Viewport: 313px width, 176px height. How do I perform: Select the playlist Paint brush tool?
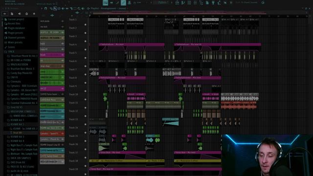[x=55, y=9]
